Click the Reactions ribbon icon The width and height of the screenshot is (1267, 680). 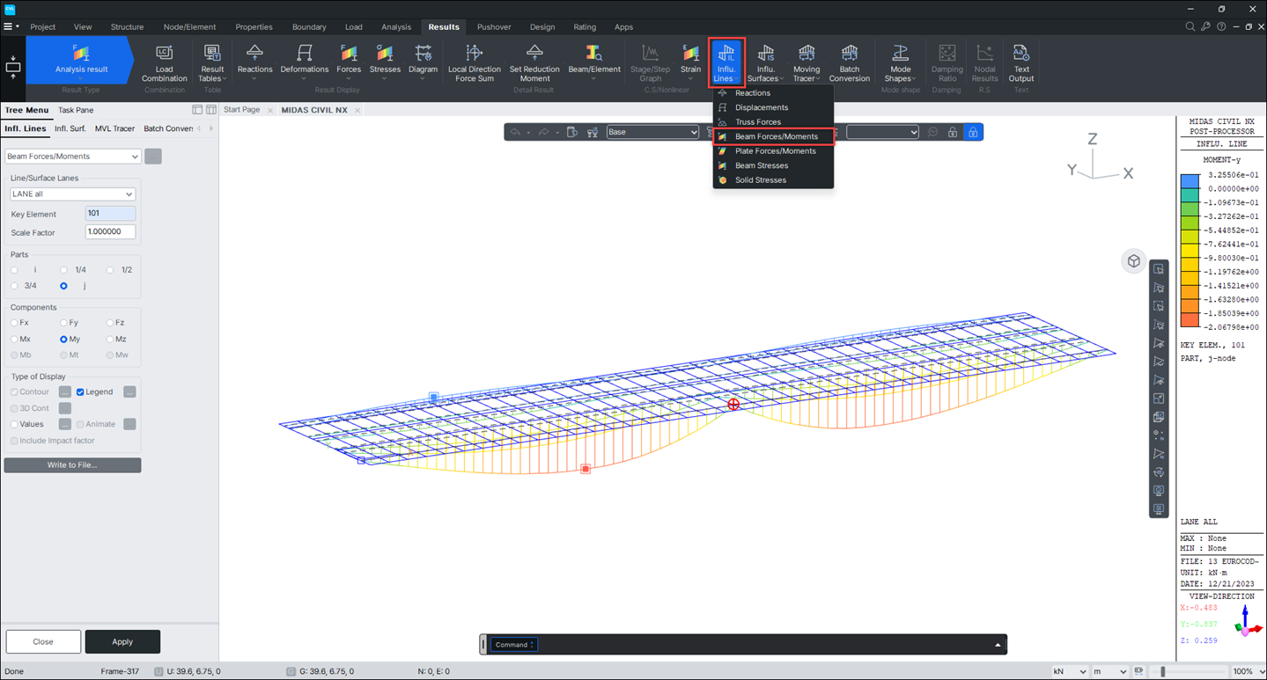click(254, 63)
